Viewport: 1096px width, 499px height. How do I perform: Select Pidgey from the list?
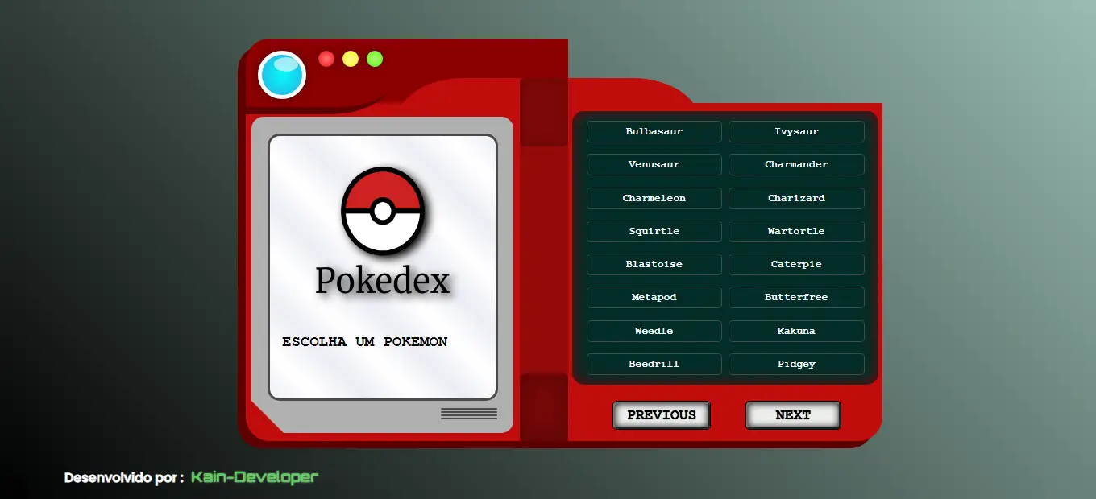pyautogui.click(x=796, y=364)
